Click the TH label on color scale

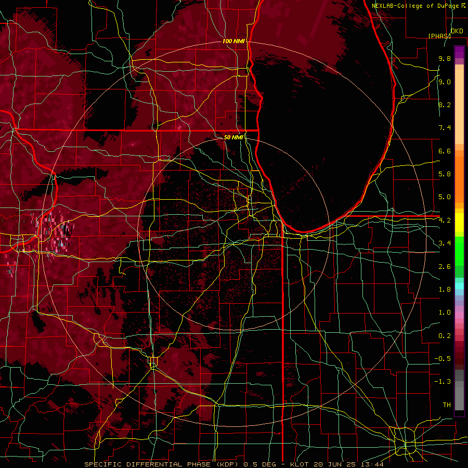tap(447, 405)
